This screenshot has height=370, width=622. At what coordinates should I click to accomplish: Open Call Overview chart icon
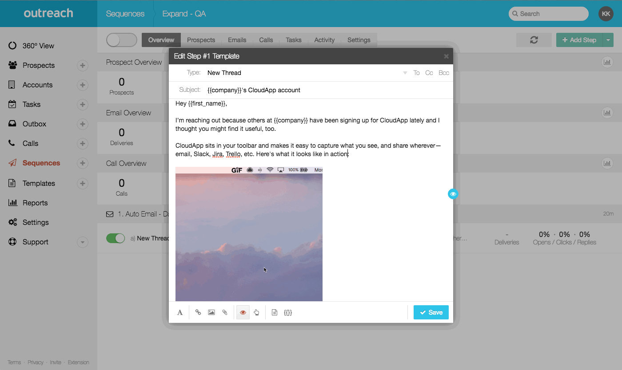[607, 163]
